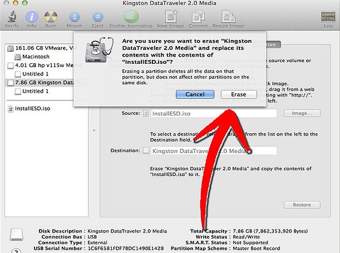Click the Connection Bus value USB
Screen dimensions: 340x253
pyautogui.click(x=92, y=237)
